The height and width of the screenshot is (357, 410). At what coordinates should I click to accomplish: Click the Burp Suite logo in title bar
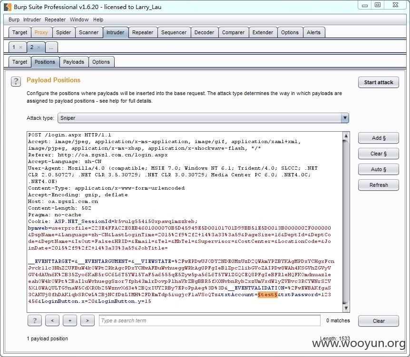(8, 7)
